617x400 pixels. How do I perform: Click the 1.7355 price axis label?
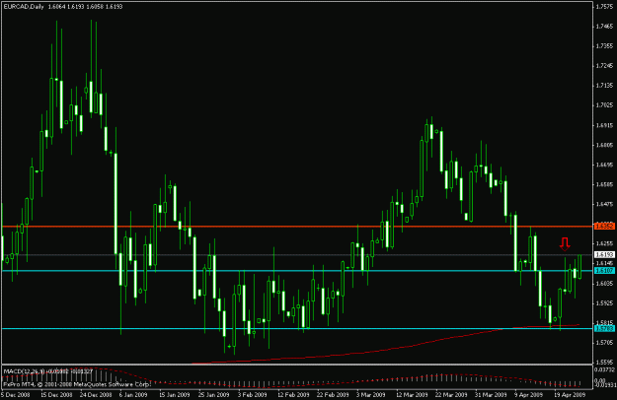[605, 46]
